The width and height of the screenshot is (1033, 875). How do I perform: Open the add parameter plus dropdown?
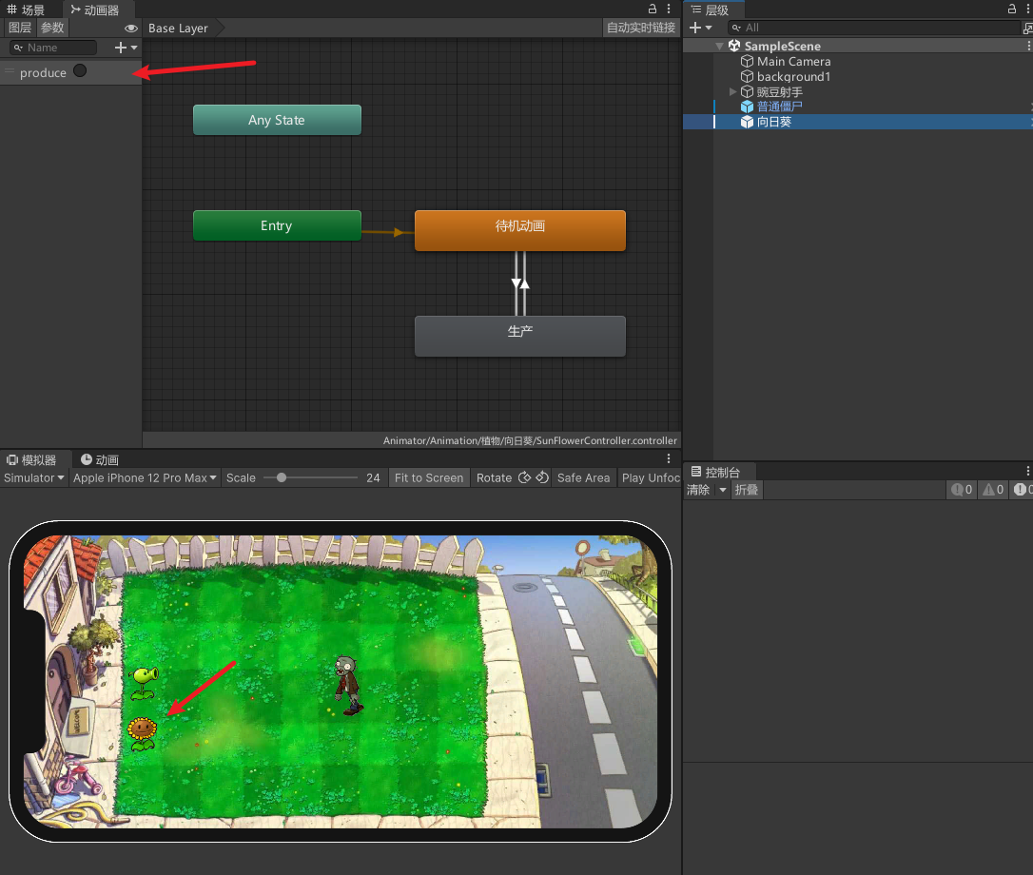coord(126,48)
